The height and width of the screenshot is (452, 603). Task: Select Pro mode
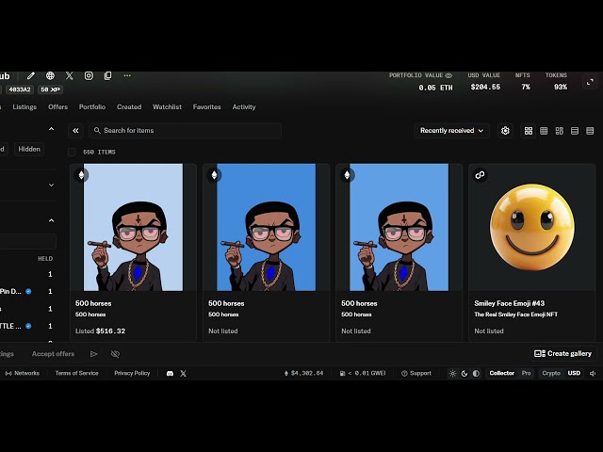tap(526, 373)
